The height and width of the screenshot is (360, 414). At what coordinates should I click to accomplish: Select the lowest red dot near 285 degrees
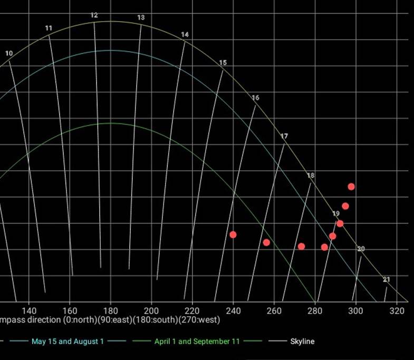pyautogui.click(x=324, y=247)
